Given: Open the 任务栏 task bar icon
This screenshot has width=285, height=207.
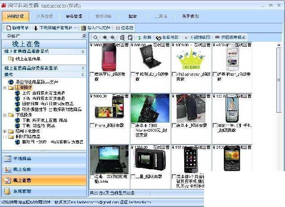Looking at the screenshot, I should (118, 28).
